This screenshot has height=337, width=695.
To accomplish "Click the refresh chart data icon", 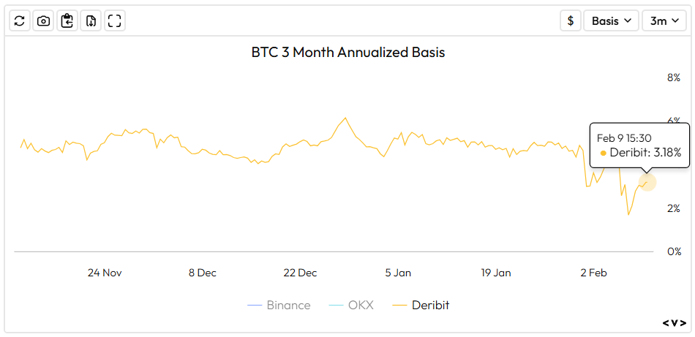I will click(20, 20).
